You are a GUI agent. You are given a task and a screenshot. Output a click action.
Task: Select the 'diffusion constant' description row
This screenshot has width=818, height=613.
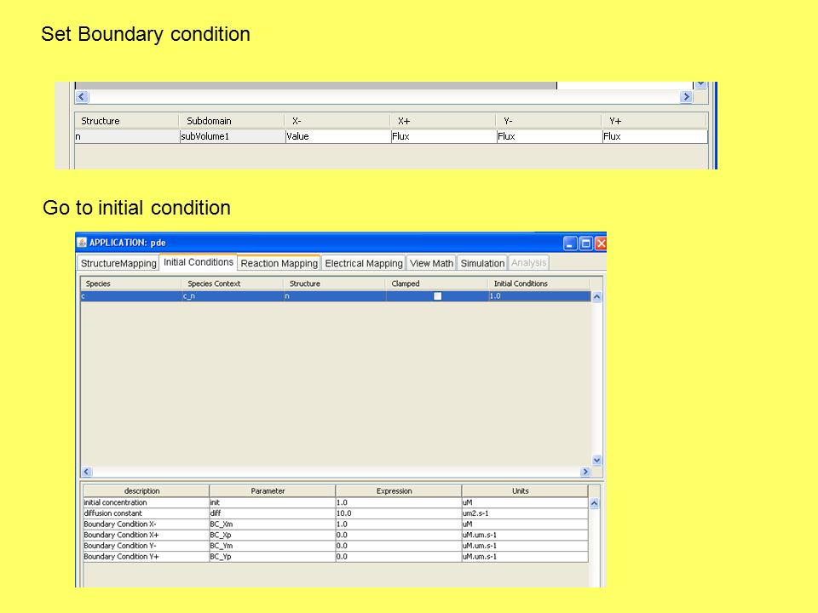pyautogui.click(x=146, y=513)
